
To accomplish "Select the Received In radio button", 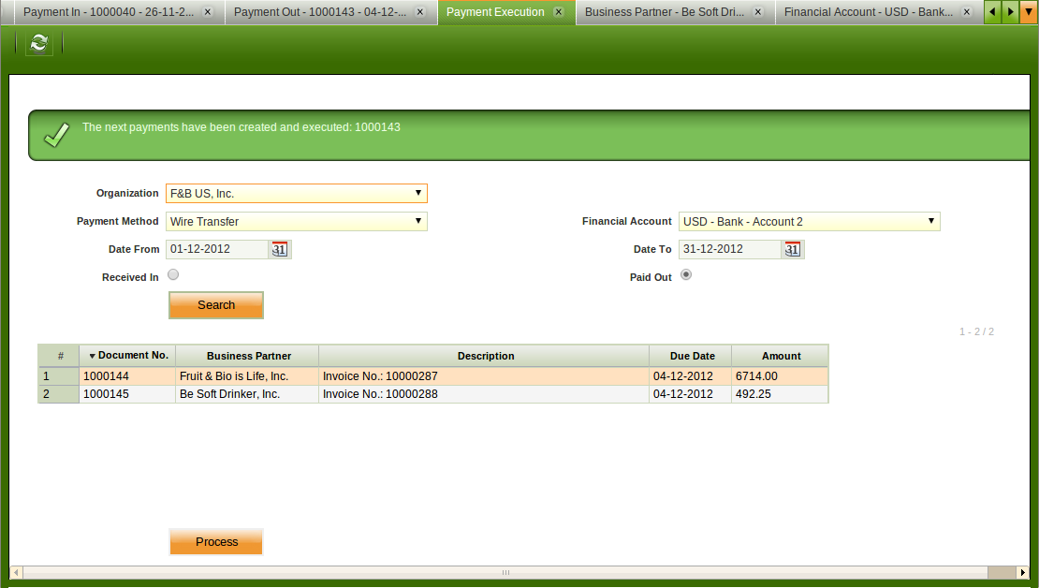I will [x=173, y=275].
